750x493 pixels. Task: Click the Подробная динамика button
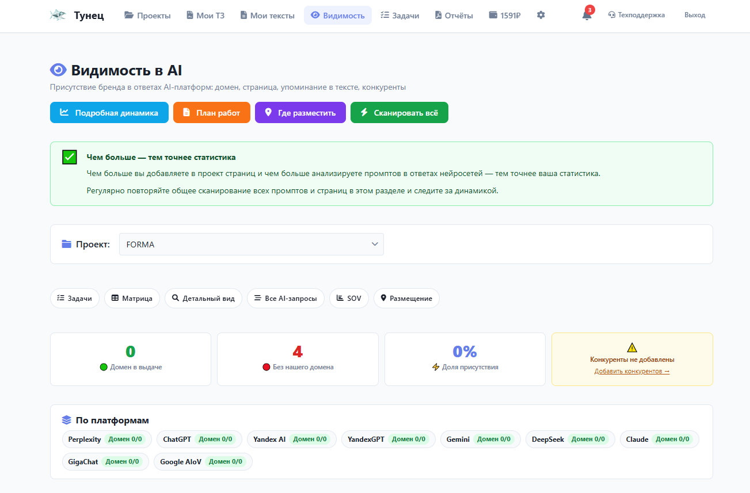click(x=109, y=113)
